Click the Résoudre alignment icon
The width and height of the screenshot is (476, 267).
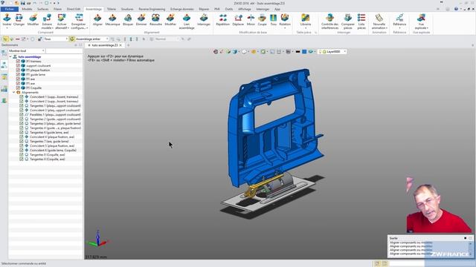pos(155,18)
